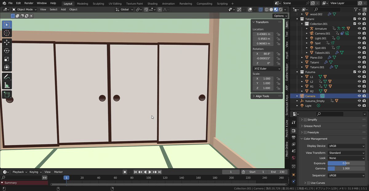
Task: Hide the Spot light in viewport
Action: 359,43
